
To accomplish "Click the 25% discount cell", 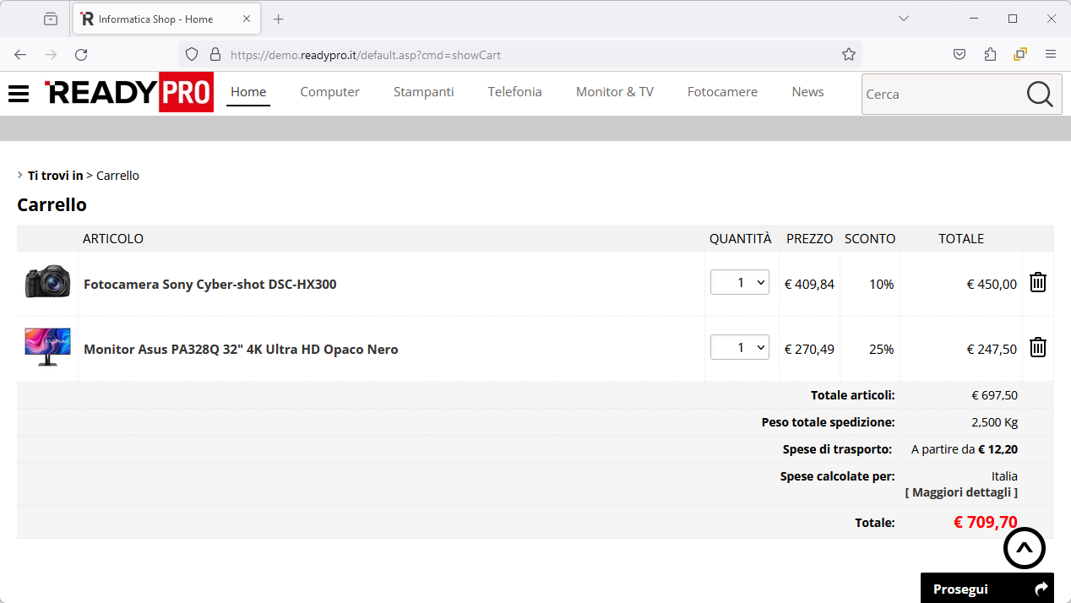I will [882, 350].
